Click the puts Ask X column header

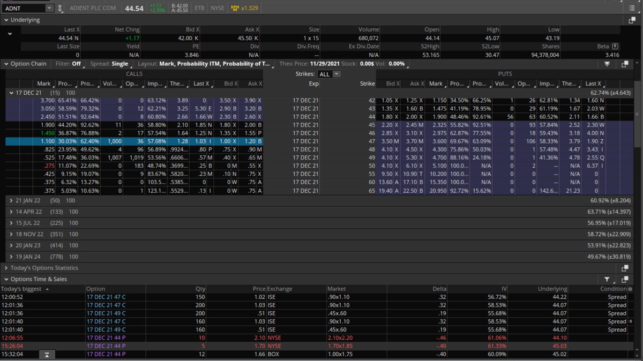417,84
